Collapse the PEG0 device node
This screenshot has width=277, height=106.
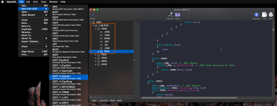96,29
